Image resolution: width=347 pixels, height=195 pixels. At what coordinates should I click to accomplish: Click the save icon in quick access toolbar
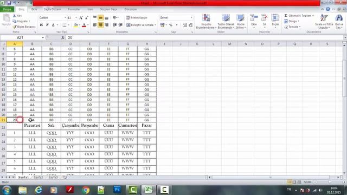[x=9, y=3]
